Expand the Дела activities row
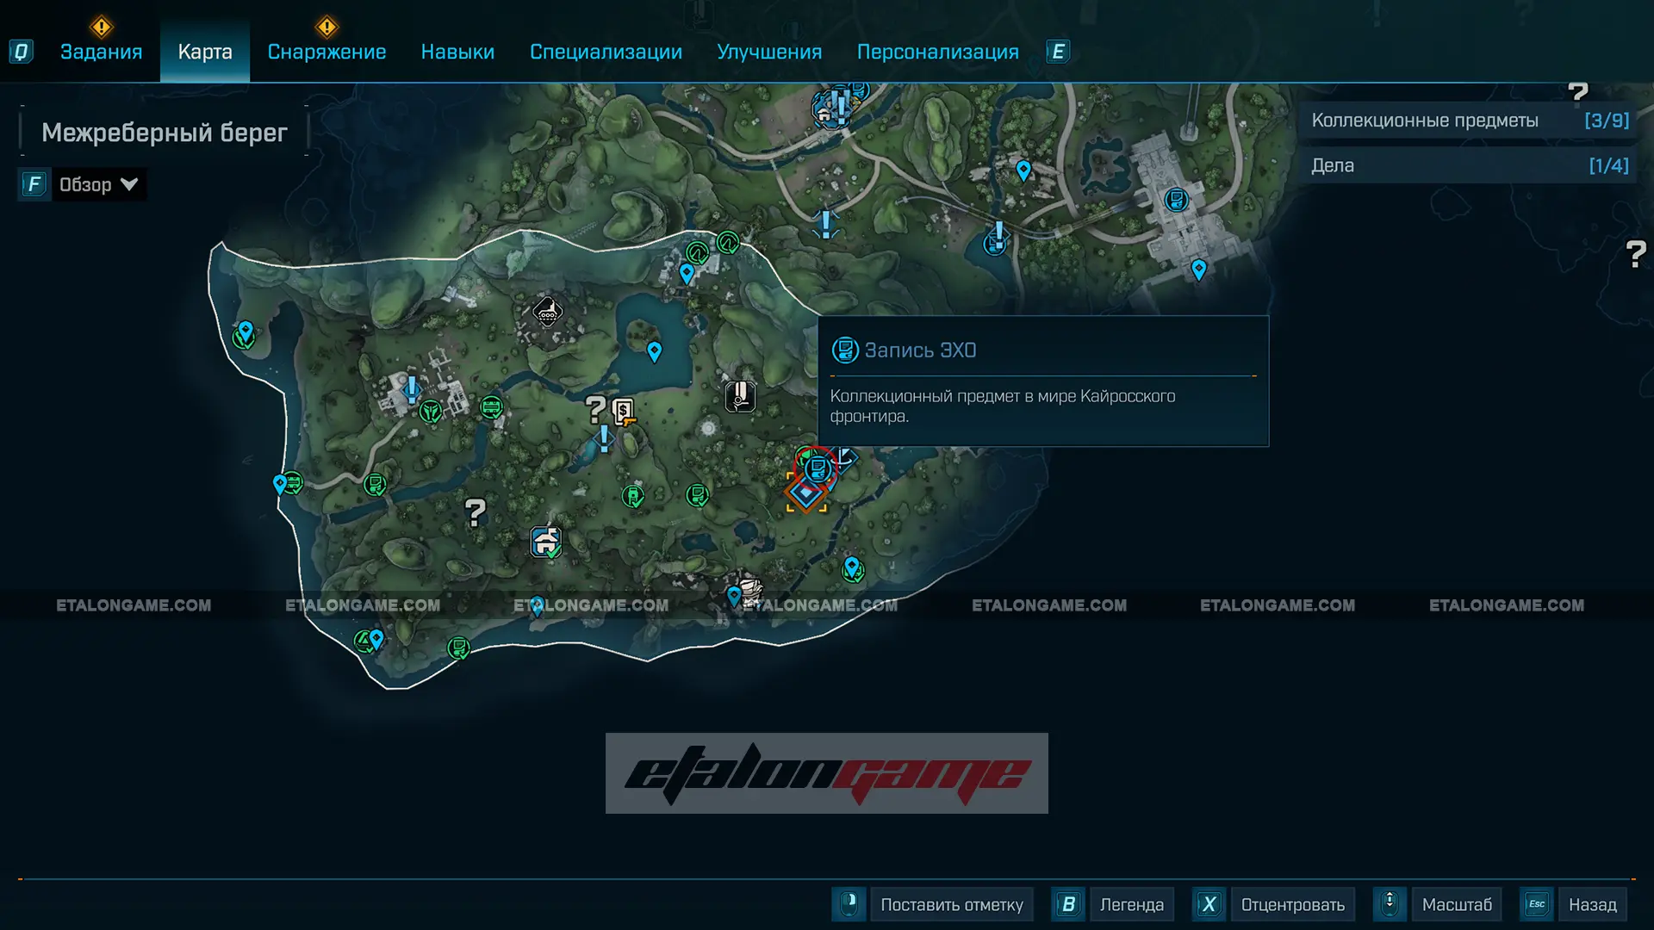Image resolution: width=1654 pixels, height=930 pixels. click(x=1469, y=165)
